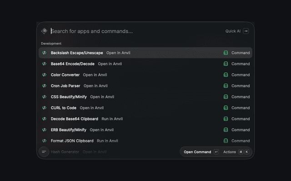Image resolution: width=291 pixels, height=181 pixels.
Task: Select the CSS Beautify/Minify command
Action: pyautogui.click(x=145, y=97)
